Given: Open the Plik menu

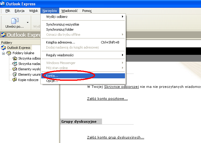Looking at the screenshot, I should tap(8, 11).
